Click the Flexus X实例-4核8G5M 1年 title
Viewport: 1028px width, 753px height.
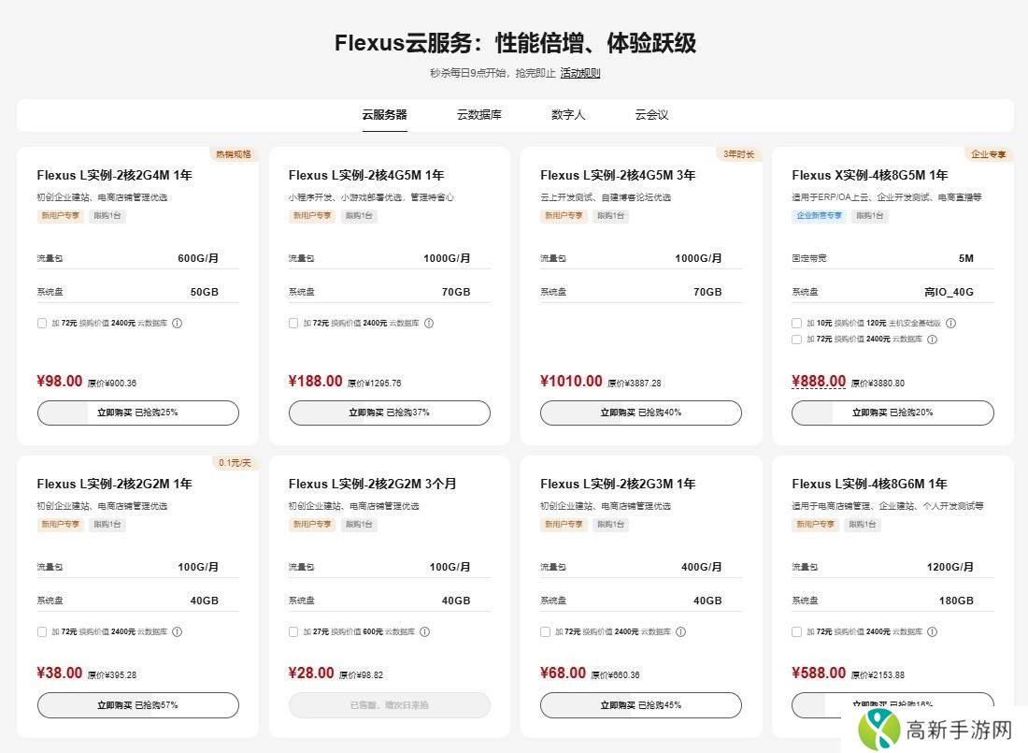(x=869, y=175)
